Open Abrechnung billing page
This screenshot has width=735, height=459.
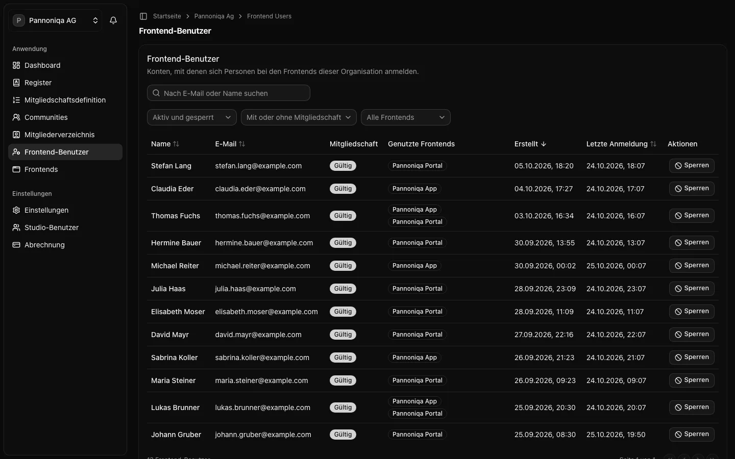pos(65,245)
